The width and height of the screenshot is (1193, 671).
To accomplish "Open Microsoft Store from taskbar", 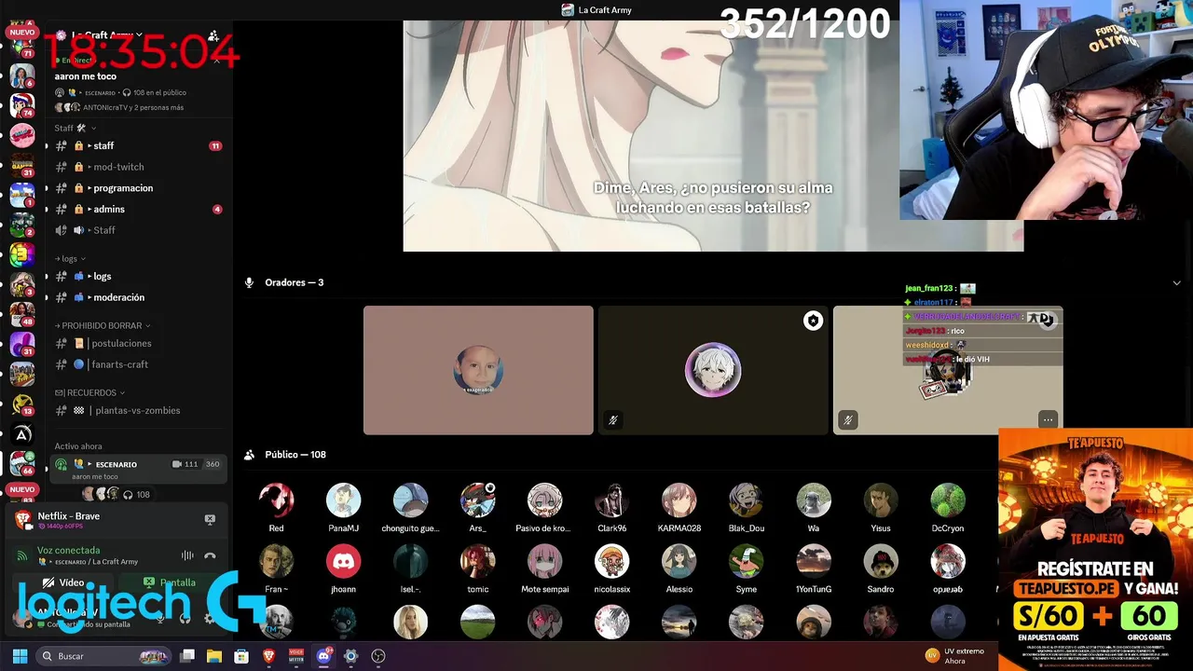I will pos(241,656).
